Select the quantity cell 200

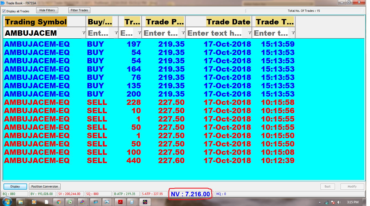click(134, 94)
